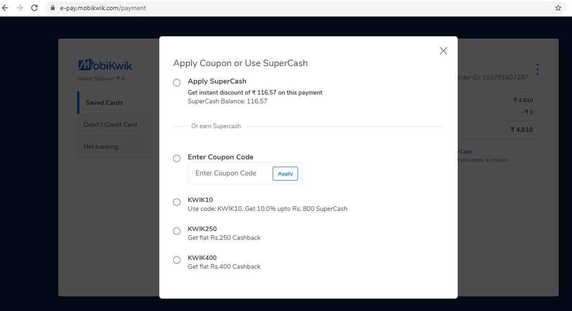The width and height of the screenshot is (572, 311).
Task: Select Enter Coupon Code radio button
Action: 177,158
